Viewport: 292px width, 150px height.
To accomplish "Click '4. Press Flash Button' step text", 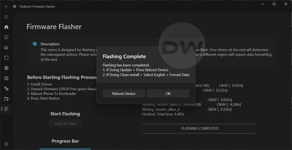I will [x=43, y=98].
